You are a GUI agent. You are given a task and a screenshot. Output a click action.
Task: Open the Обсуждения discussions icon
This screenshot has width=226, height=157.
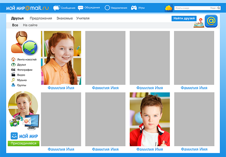pyautogui.click(x=81, y=8)
